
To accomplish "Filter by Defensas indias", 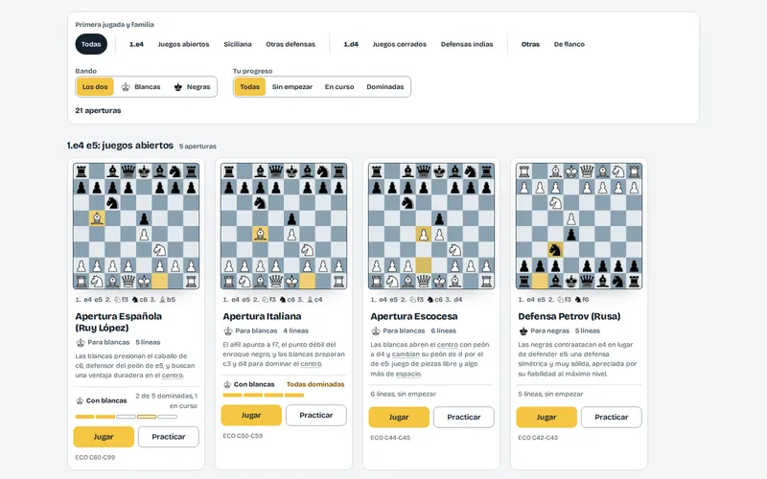I will (467, 44).
